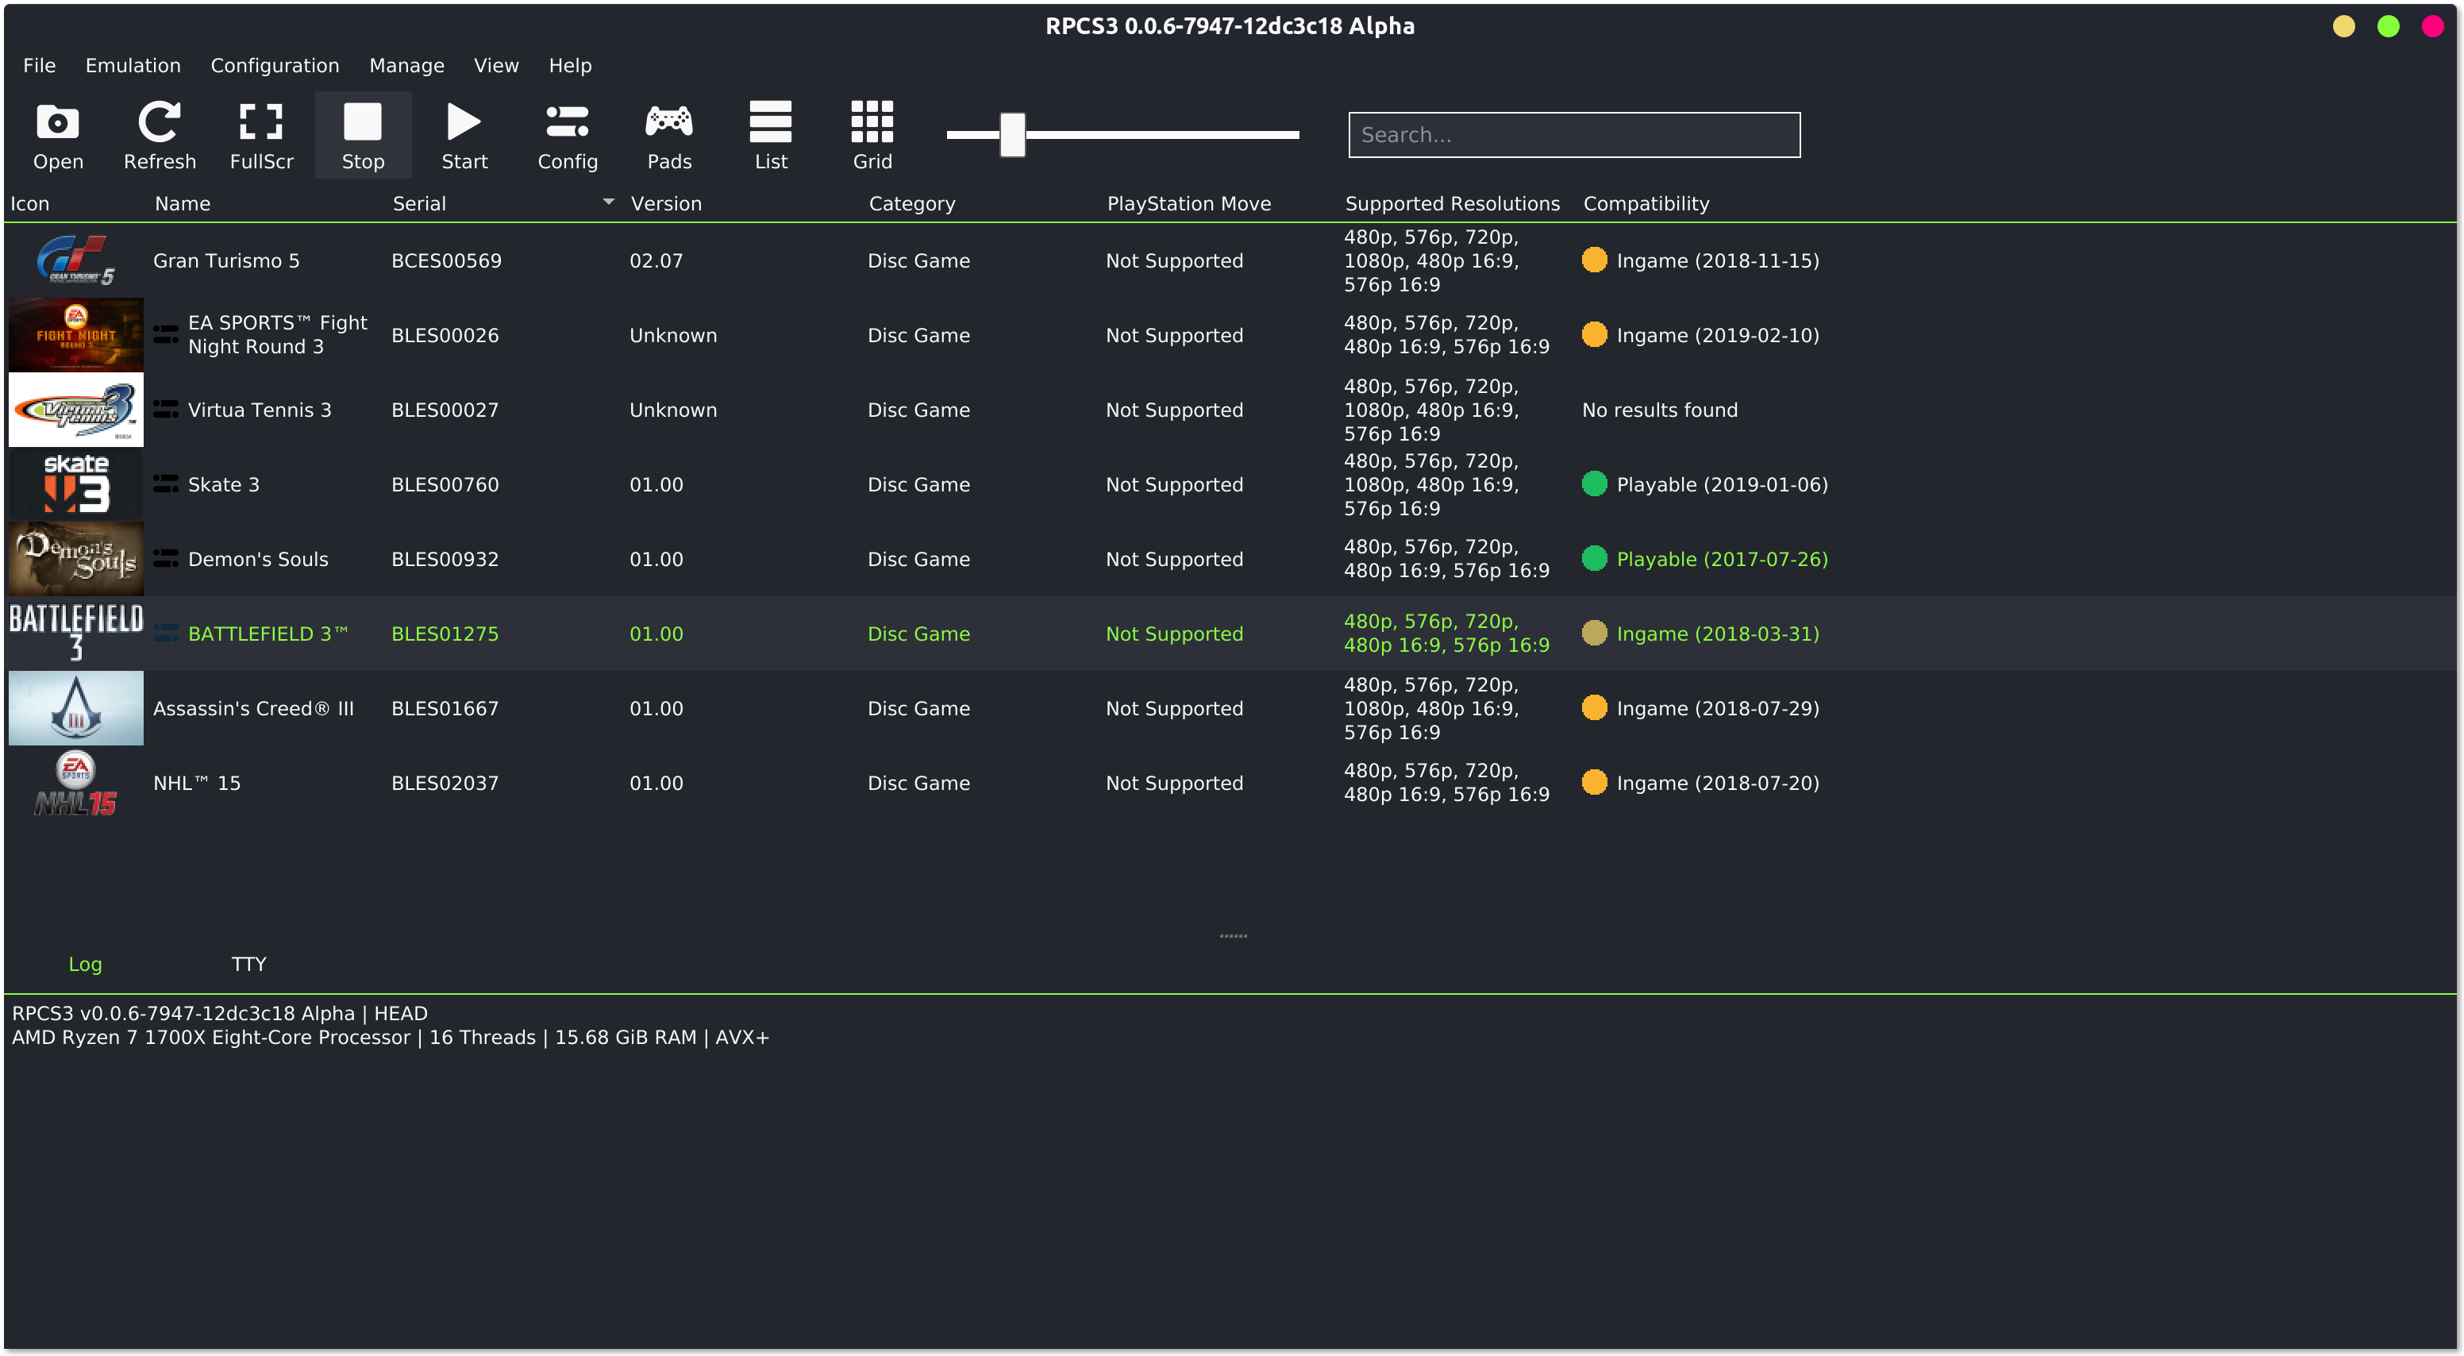
Task: Switch to List view
Action: tap(770, 135)
